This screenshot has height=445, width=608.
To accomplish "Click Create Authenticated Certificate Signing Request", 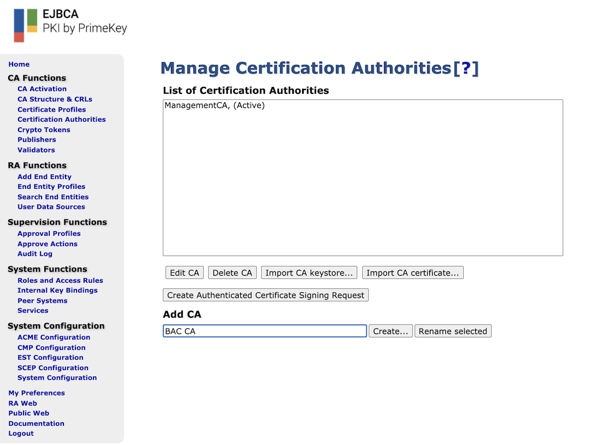I will 265,295.
